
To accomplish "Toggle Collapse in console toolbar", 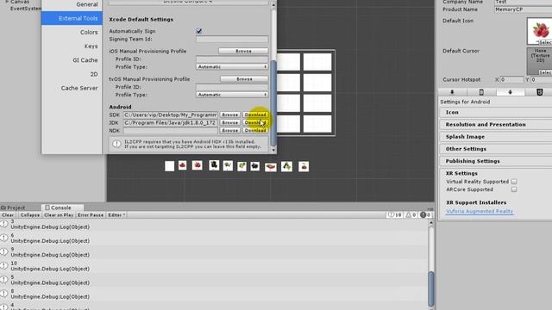I will coord(29,214).
